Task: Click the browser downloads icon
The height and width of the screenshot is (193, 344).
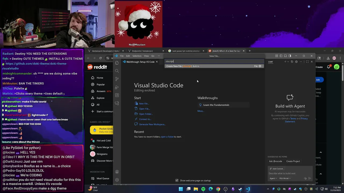Action: pyautogui.click(x=328, y=58)
